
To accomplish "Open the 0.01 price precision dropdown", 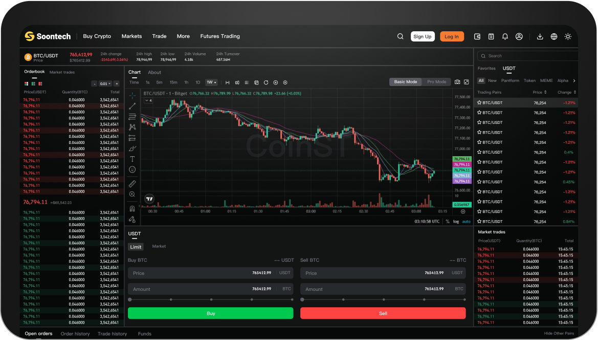I will click(x=105, y=83).
